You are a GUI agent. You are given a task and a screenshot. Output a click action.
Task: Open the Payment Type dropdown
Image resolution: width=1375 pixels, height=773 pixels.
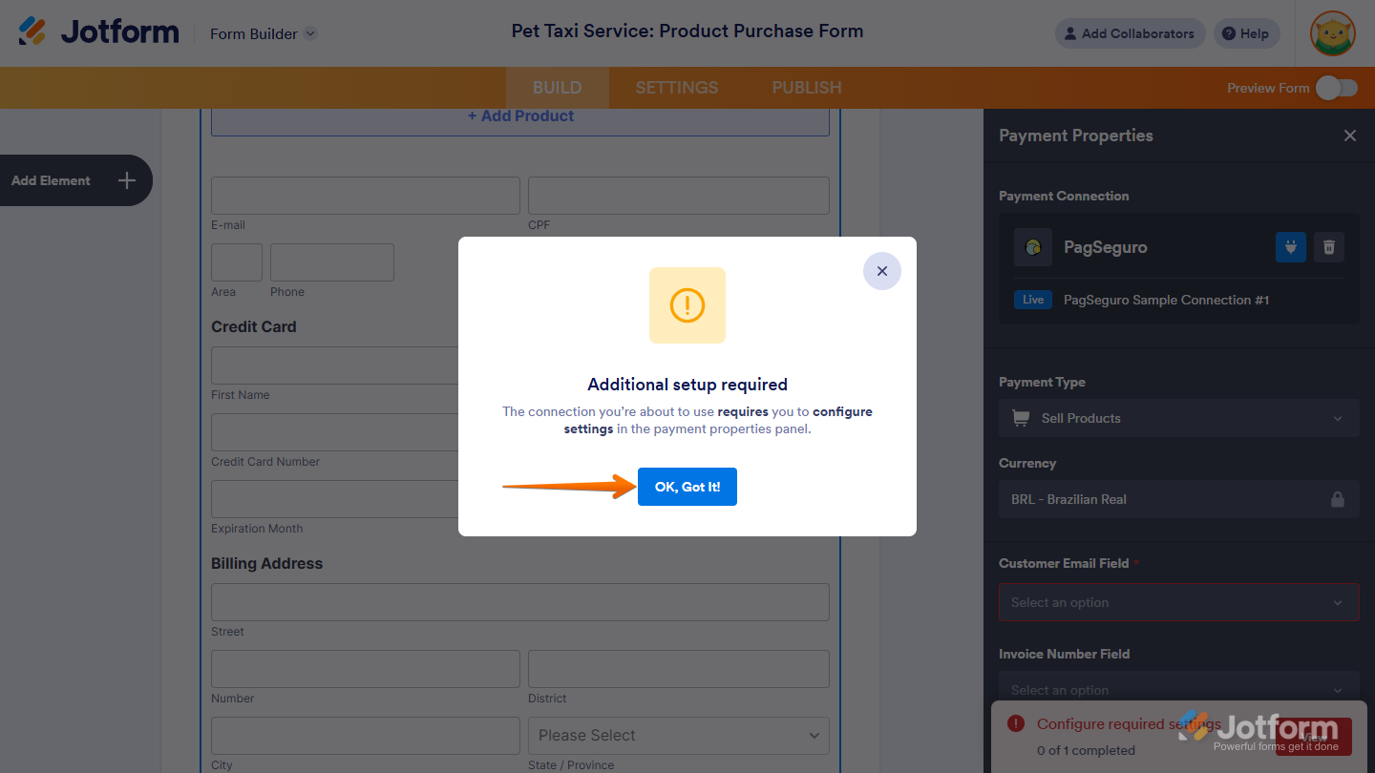[1178, 418]
